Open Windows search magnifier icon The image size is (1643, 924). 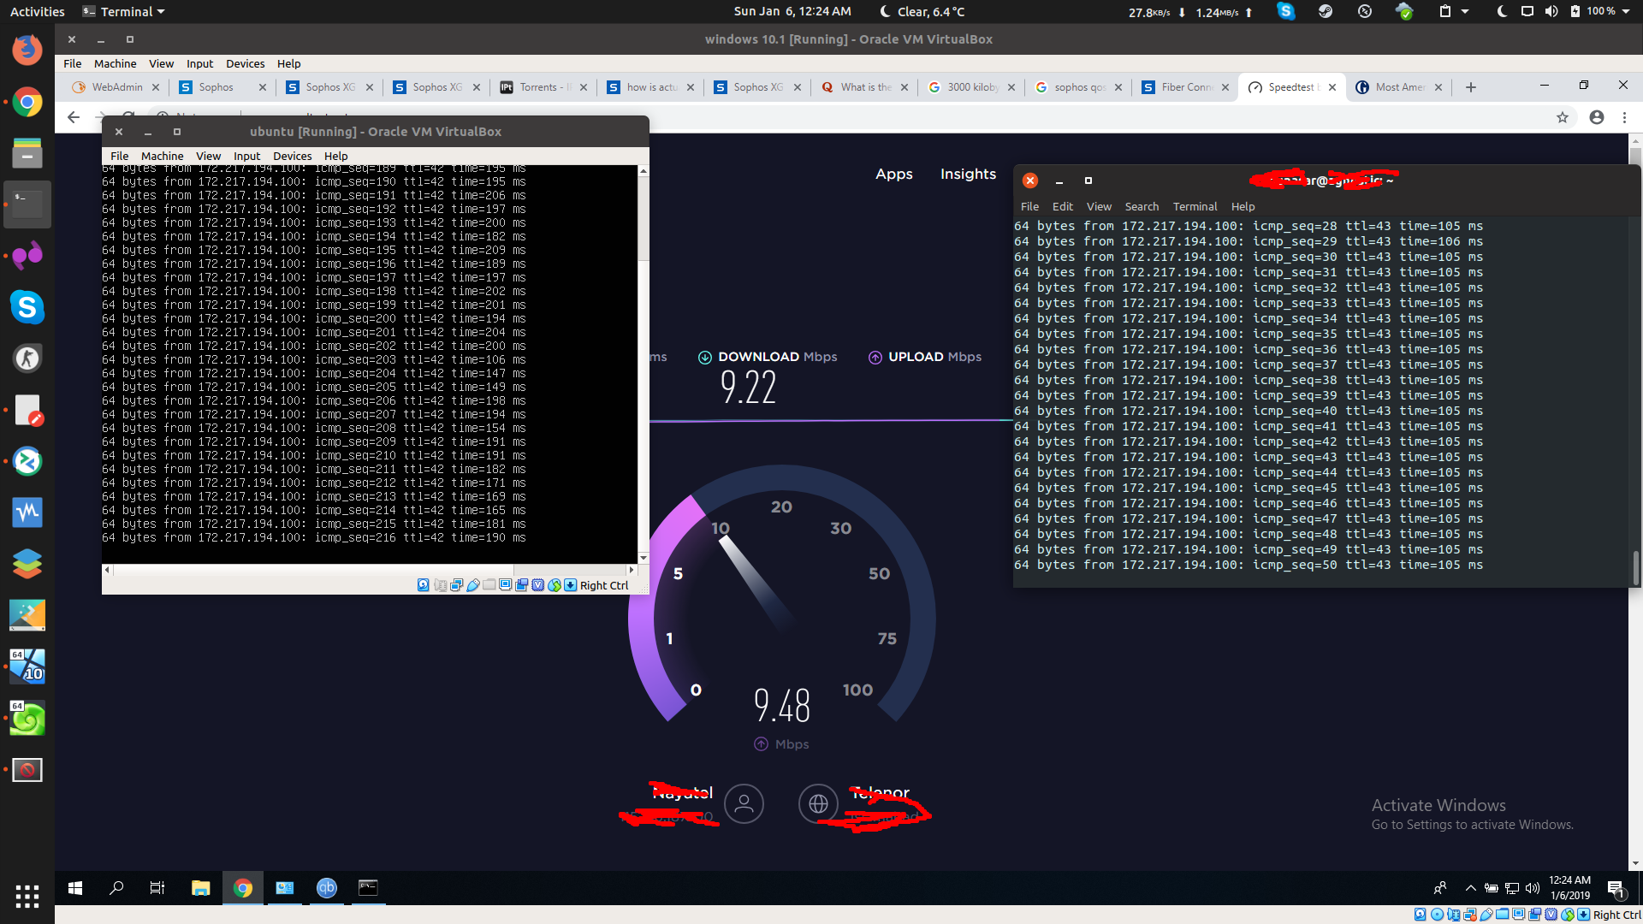(x=116, y=888)
